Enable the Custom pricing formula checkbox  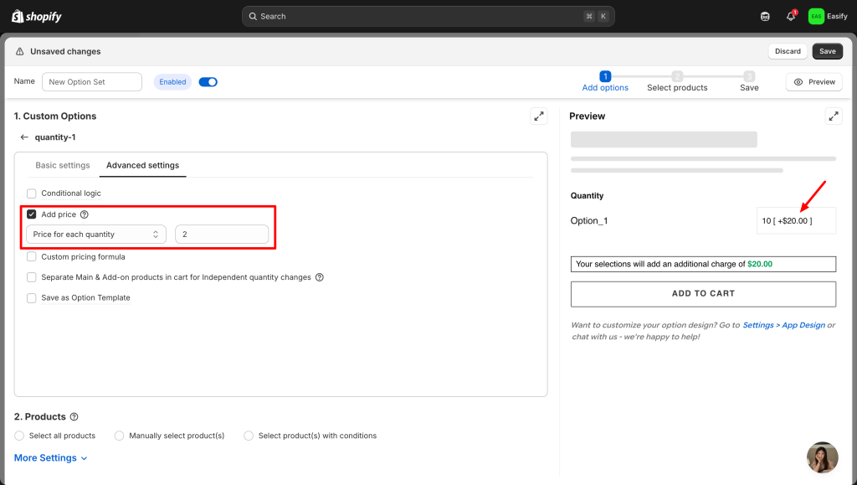(32, 257)
